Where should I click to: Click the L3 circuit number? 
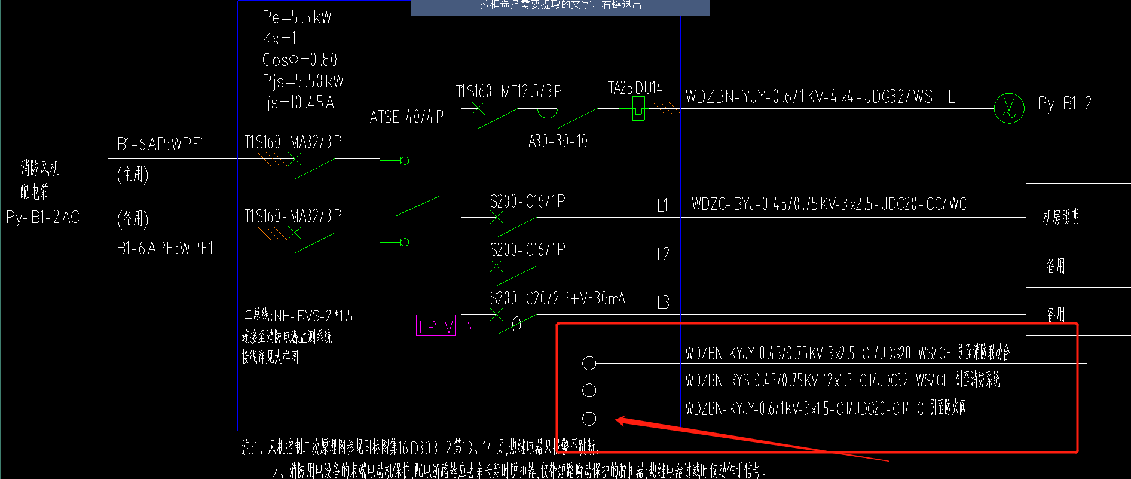click(x=663, y=303)
